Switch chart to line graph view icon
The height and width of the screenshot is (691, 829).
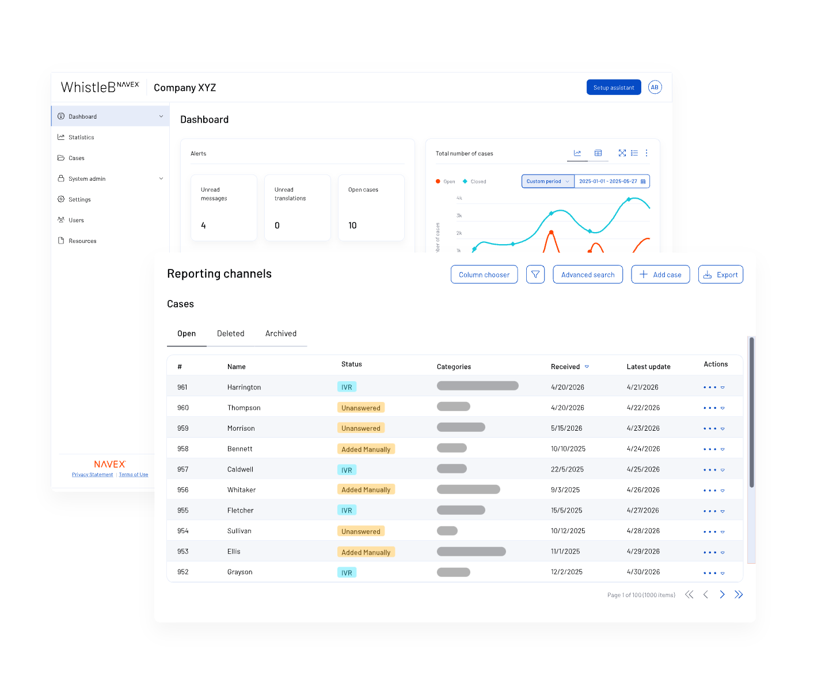pos(577,153)
